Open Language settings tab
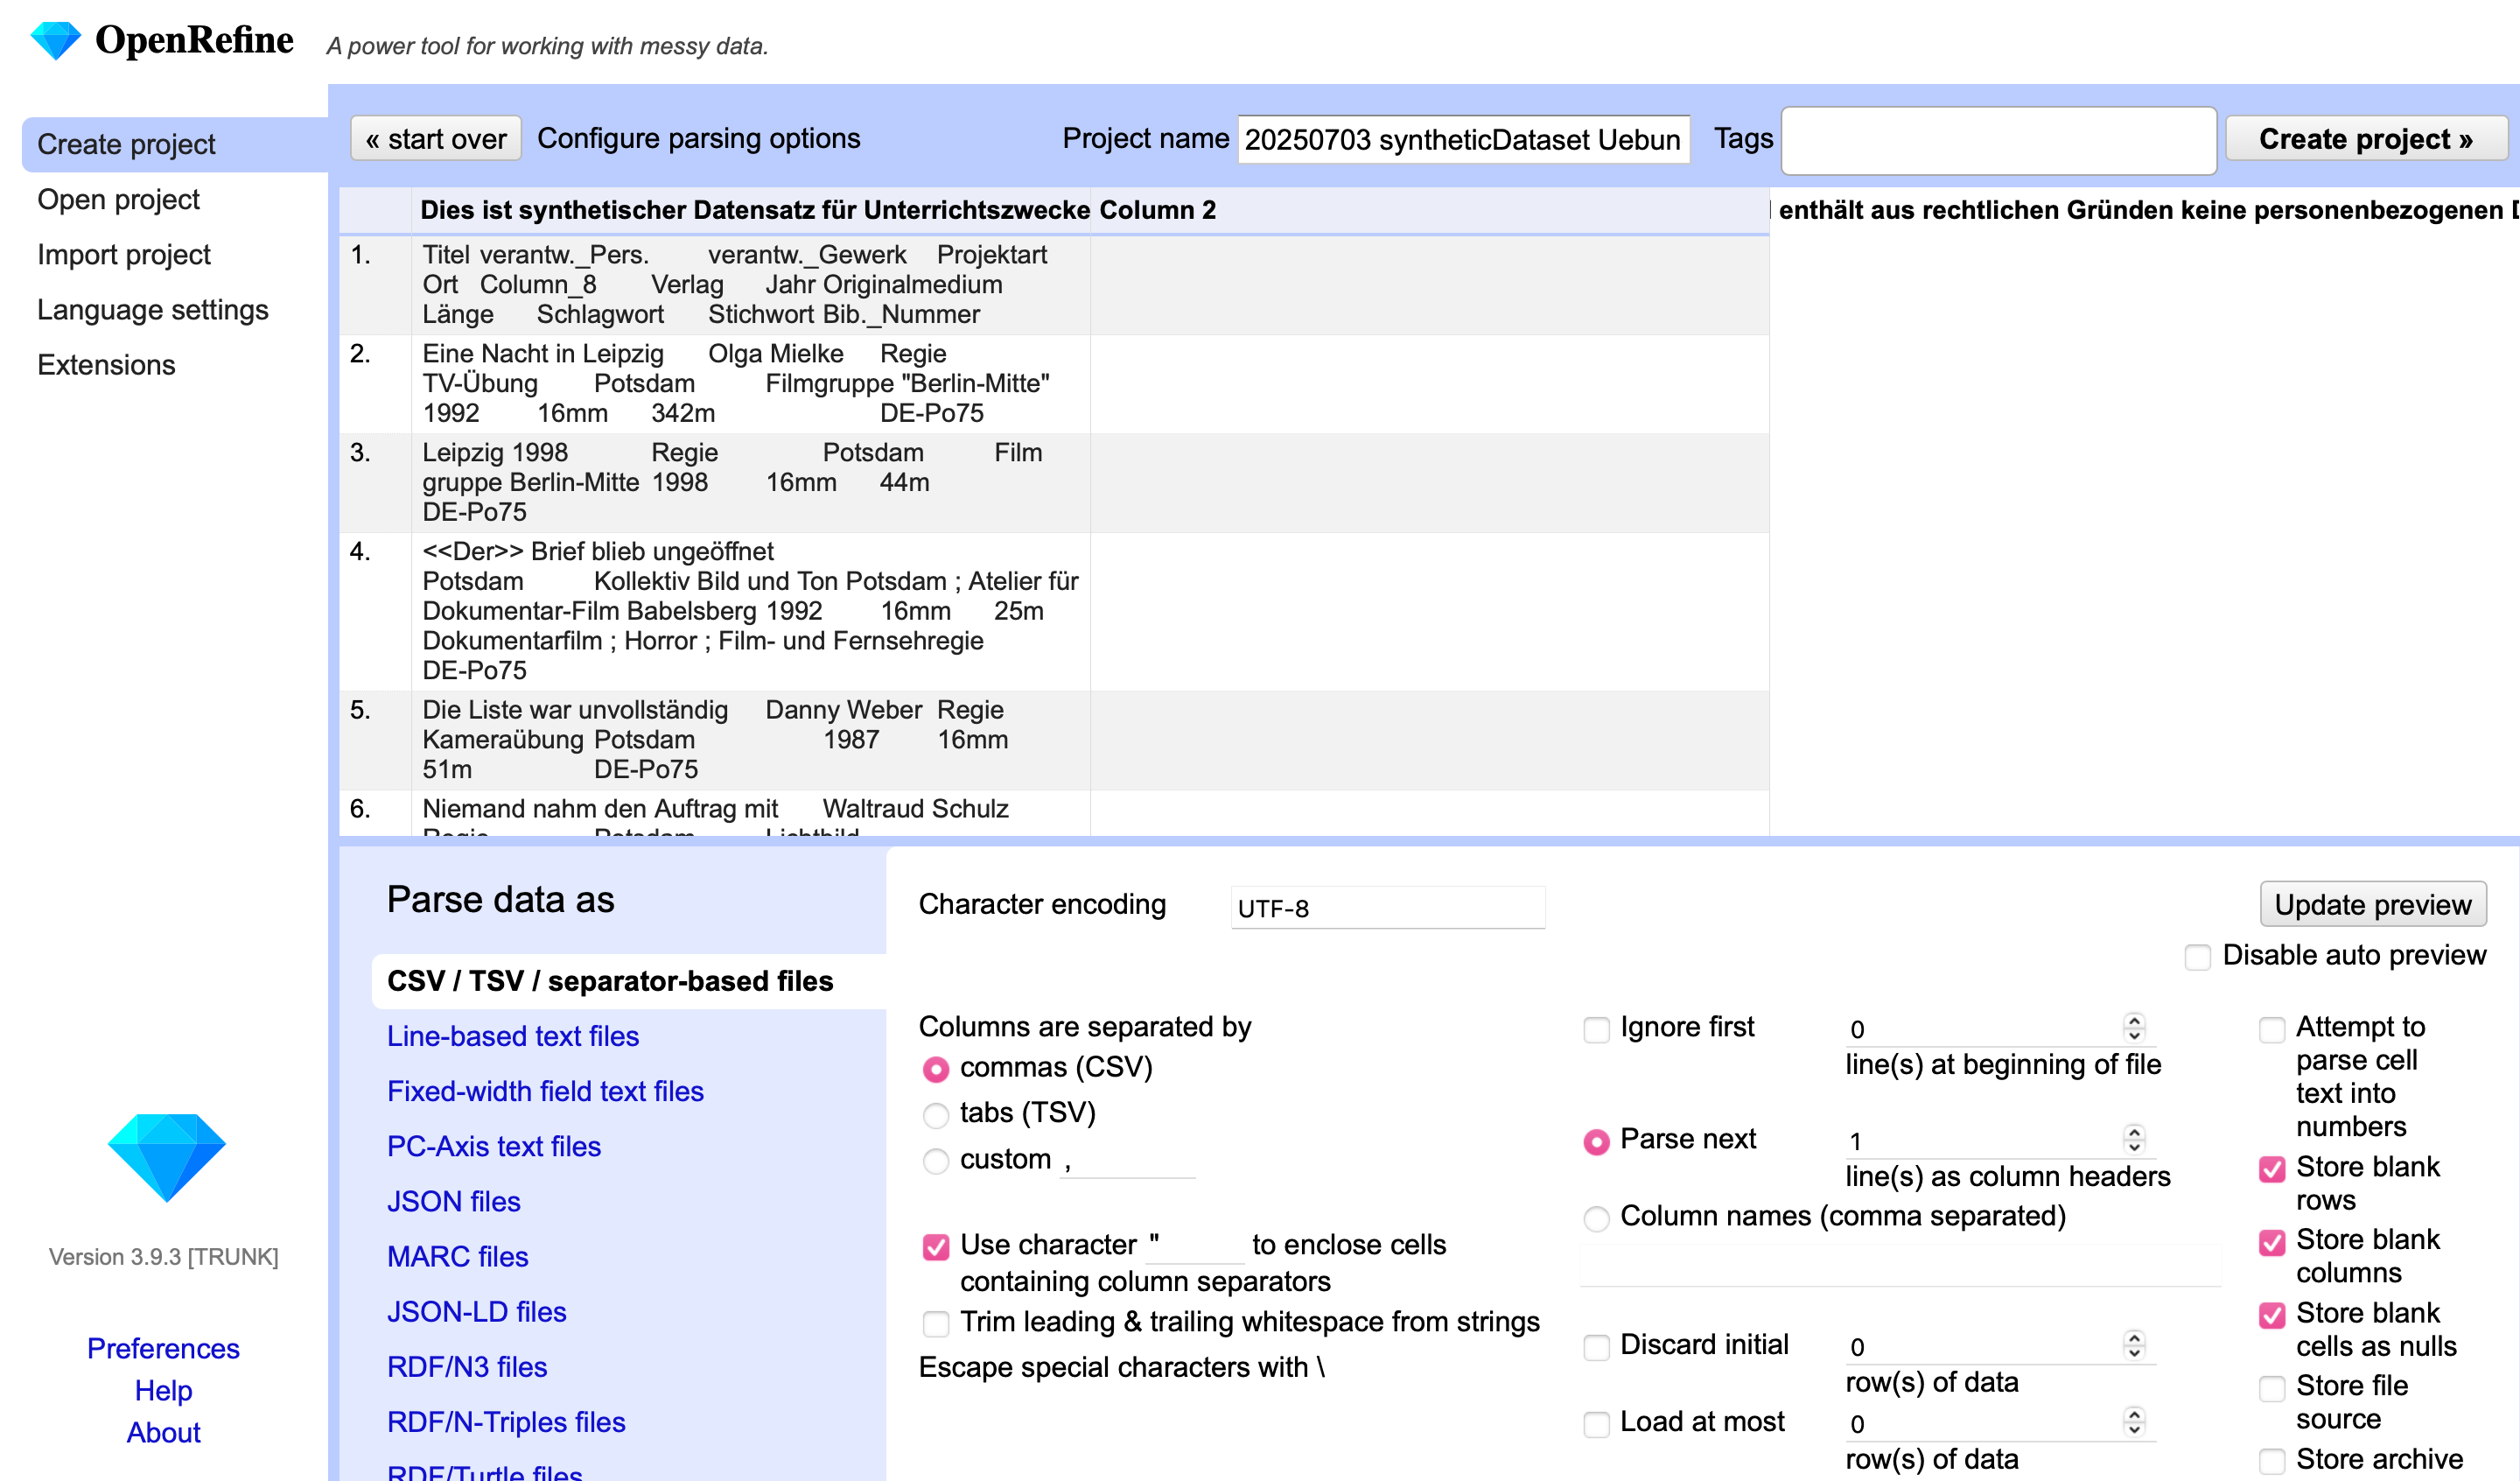Viewport: 2520px width, 1481px height. pos(153,309)
